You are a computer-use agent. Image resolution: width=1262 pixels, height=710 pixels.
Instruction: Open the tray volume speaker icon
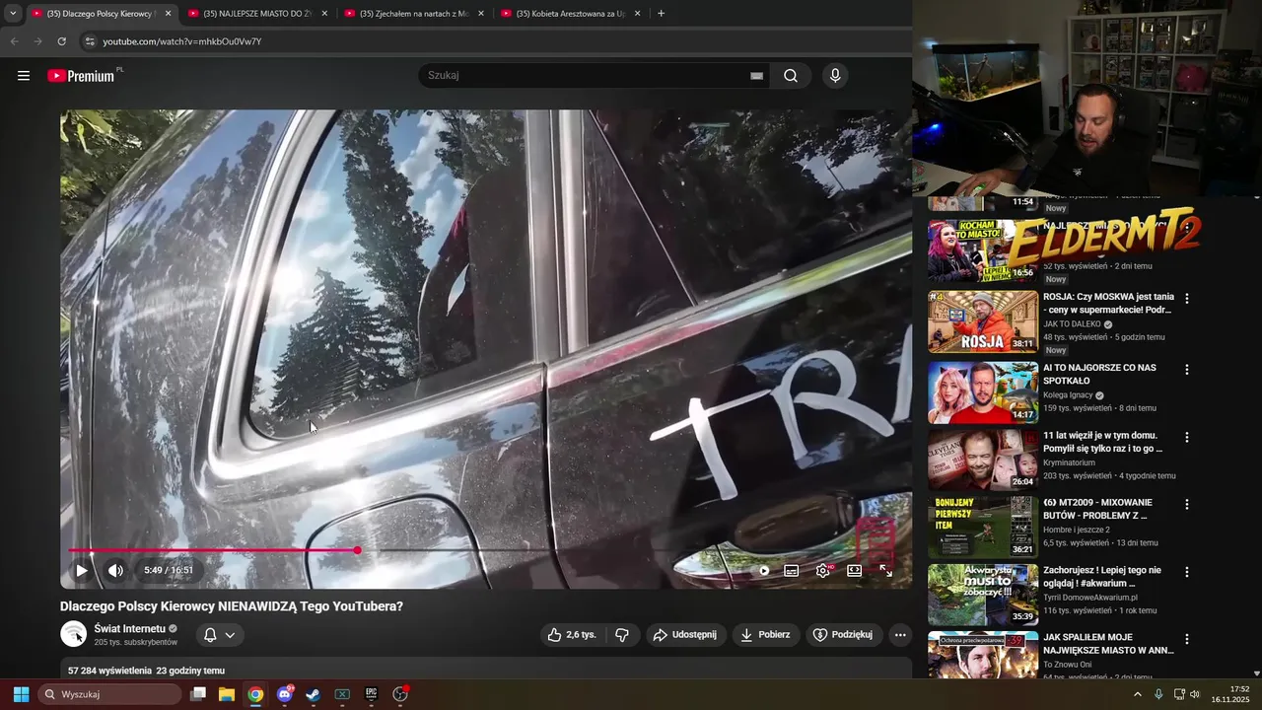1195,694
